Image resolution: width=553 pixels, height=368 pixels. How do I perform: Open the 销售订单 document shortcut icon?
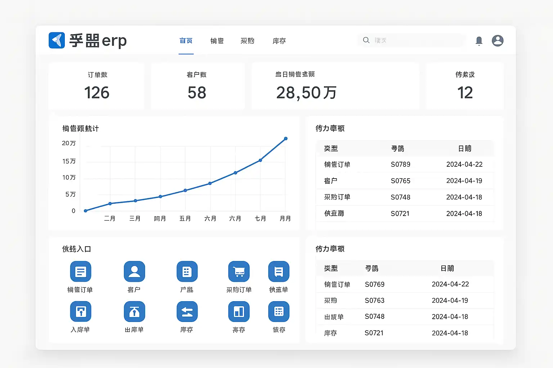click(x=81, y=272)
